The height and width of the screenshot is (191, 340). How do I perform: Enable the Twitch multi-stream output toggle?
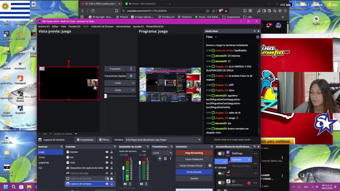221,154
